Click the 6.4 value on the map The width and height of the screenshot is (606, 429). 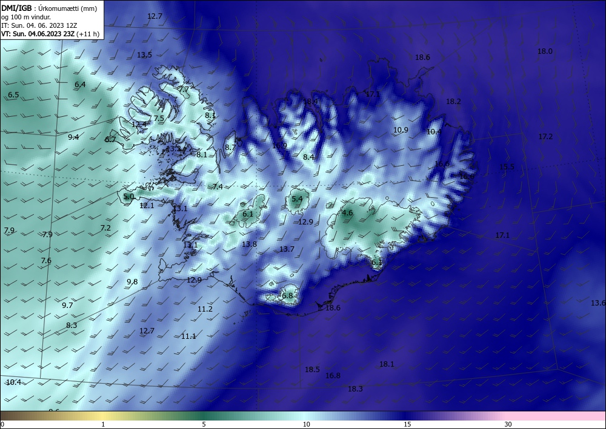pyautogui.click(x=80, y=85)
